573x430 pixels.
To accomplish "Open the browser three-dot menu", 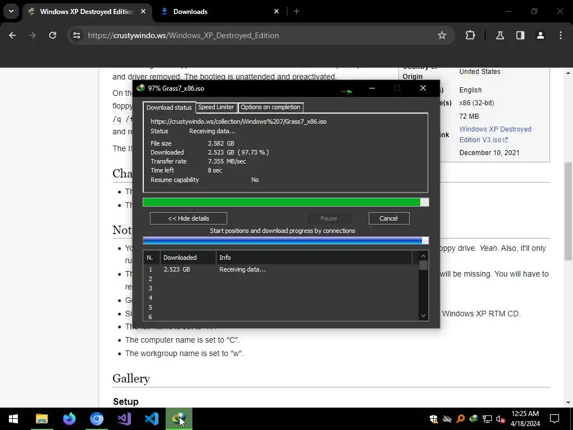I will click(561, 35).
